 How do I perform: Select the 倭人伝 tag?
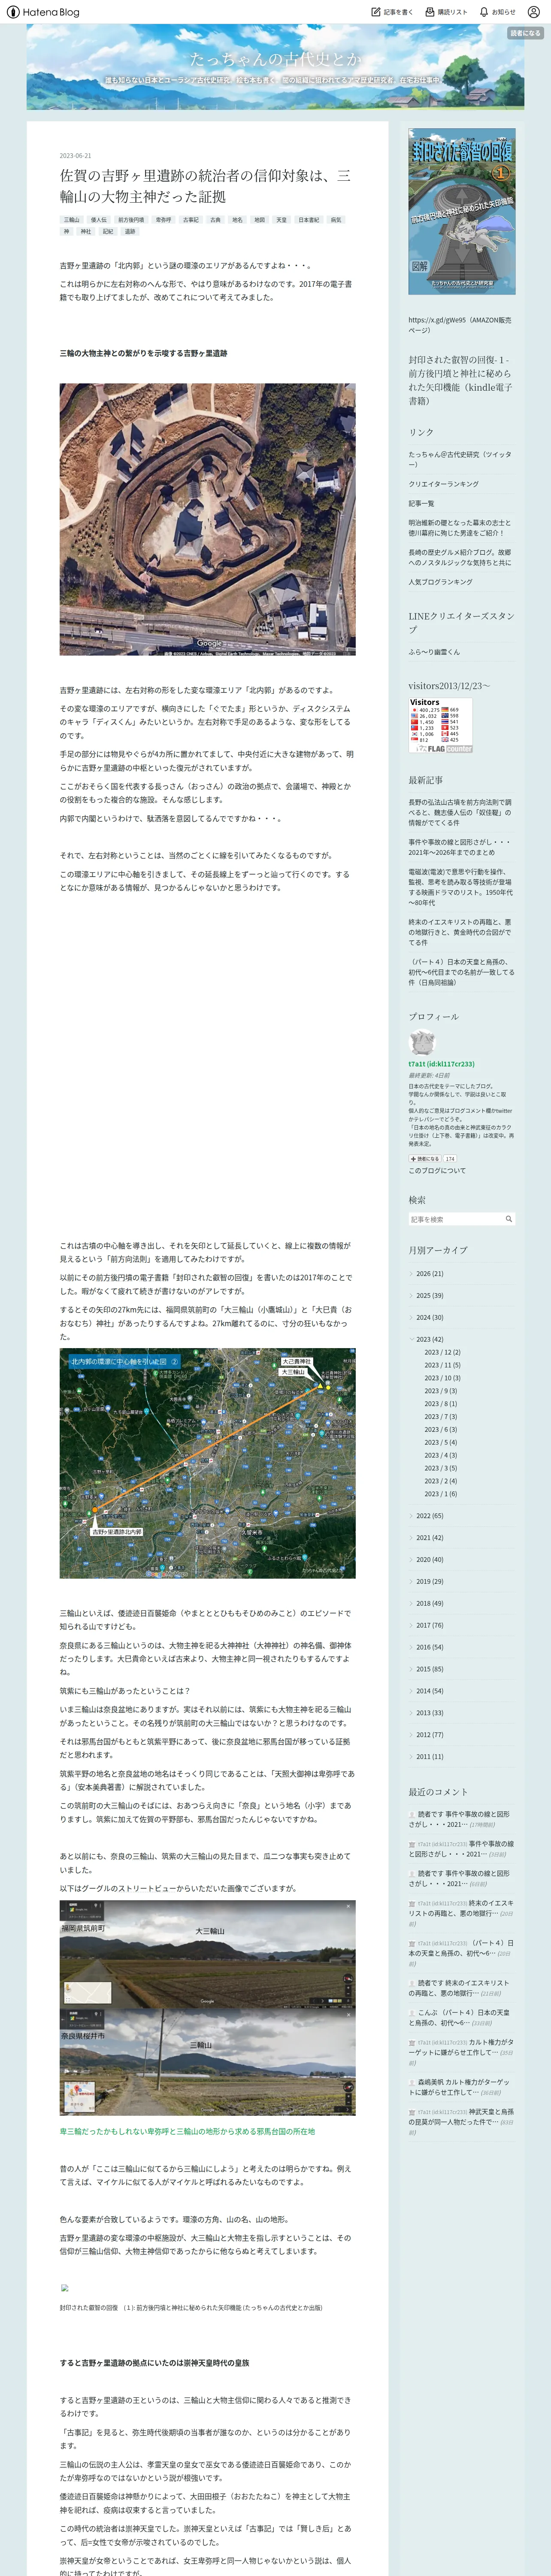[98, 220]
